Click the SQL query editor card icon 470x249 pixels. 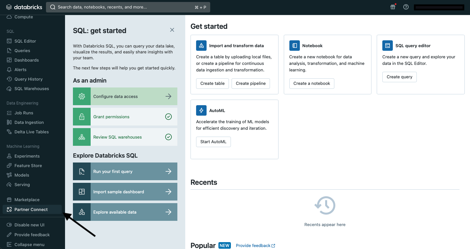tap(388, 46)
